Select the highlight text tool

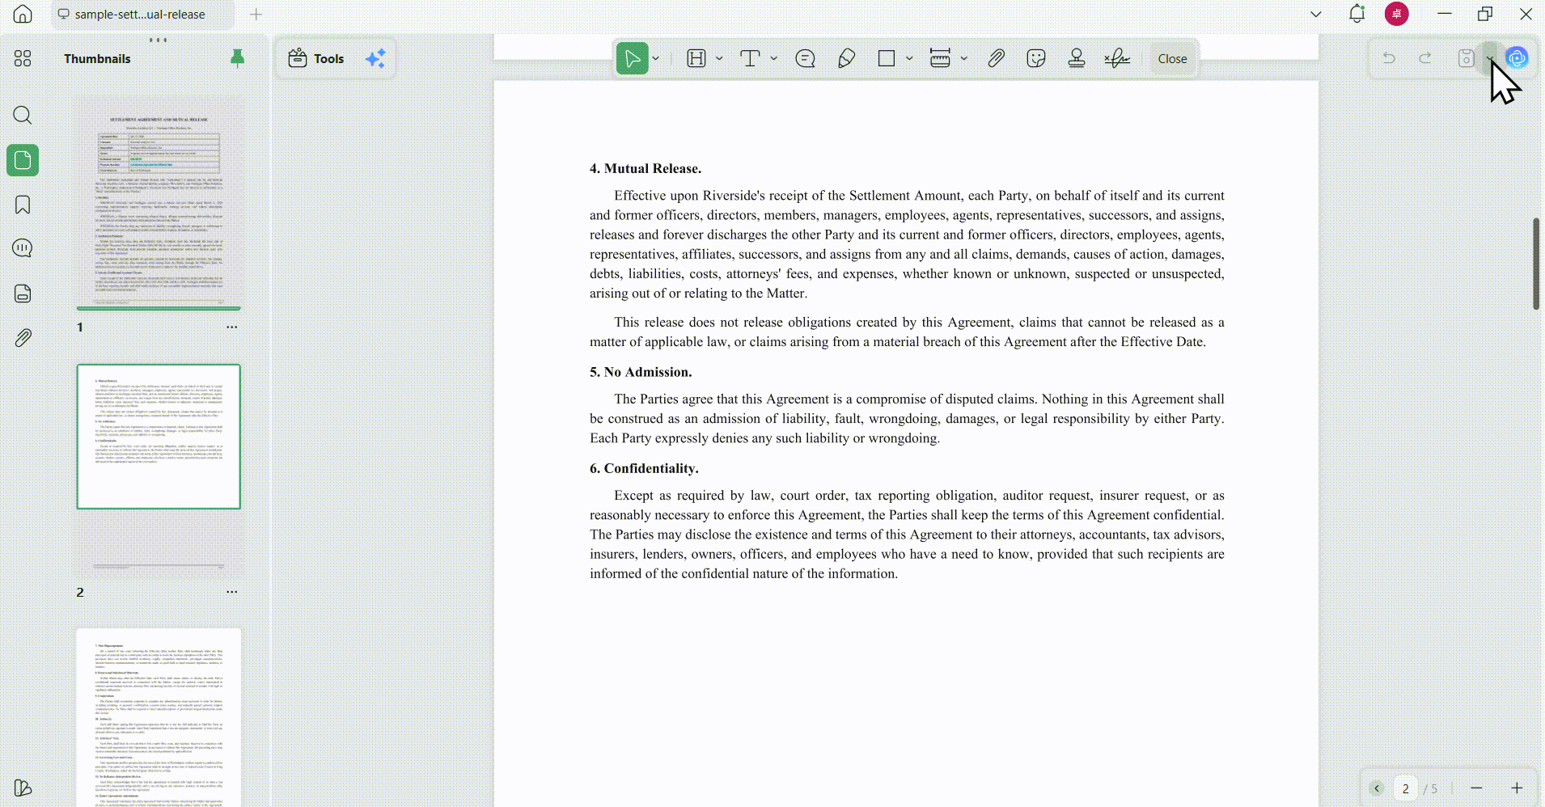696,58
